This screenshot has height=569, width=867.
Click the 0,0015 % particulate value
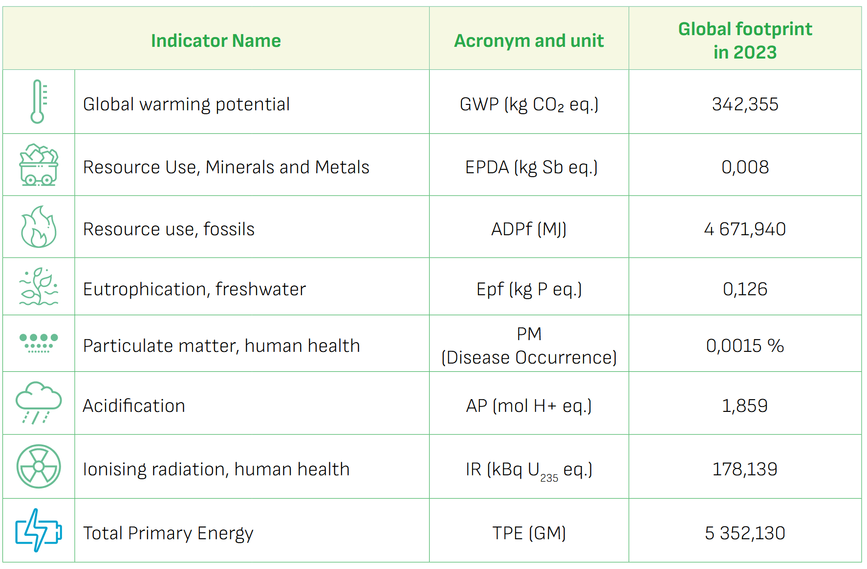(745, 345)
